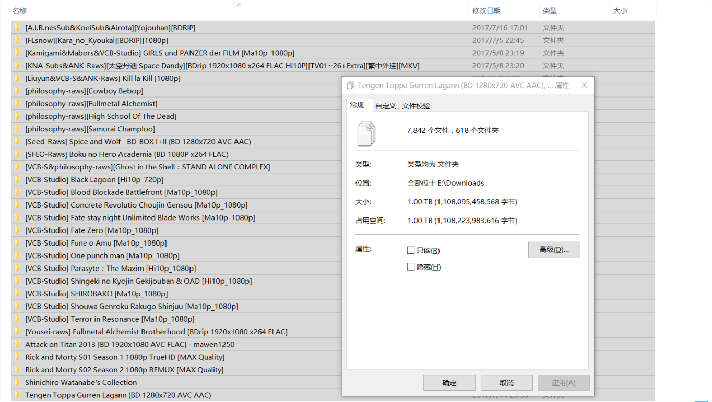
Task: Select High School Of The Dead folder name
Action: [101, 116]
